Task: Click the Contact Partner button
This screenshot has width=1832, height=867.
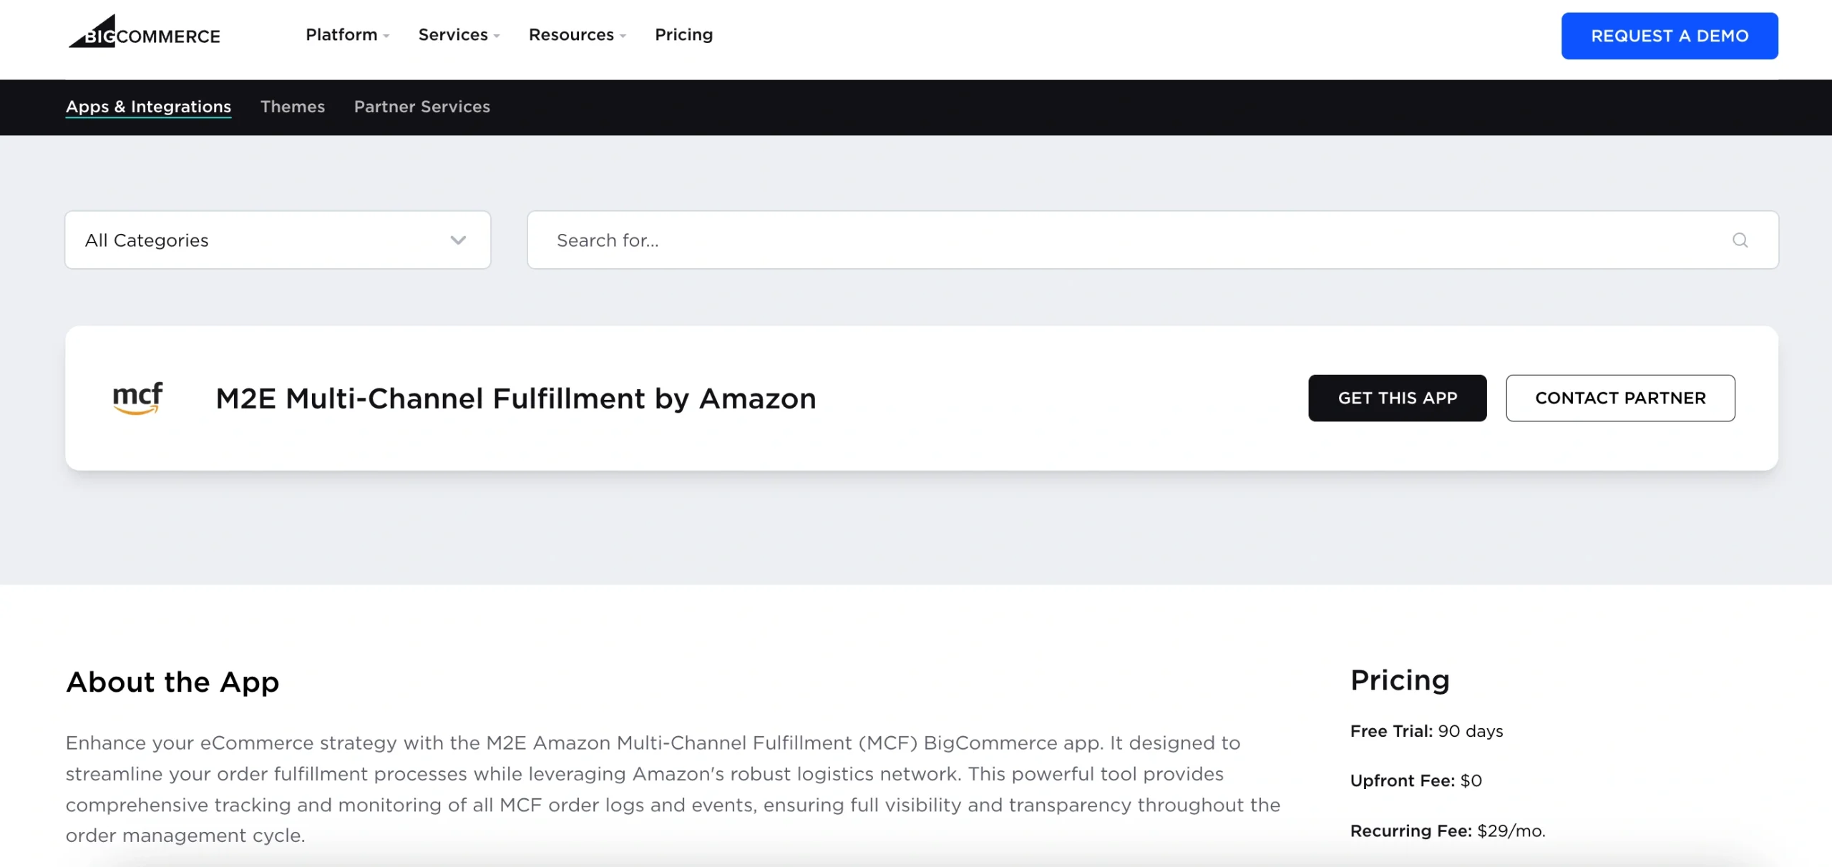Action: click(x=1620, y=398)
